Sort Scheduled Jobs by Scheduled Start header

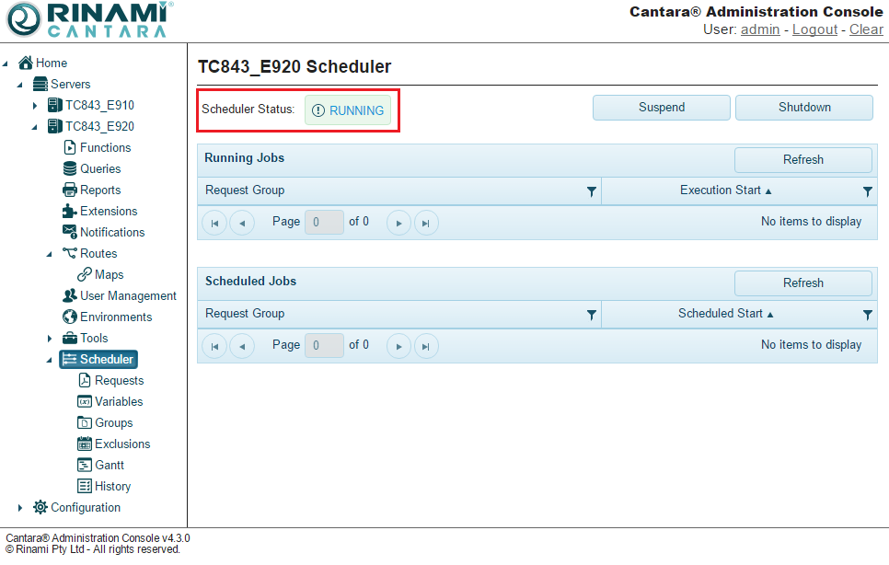point(724,314)
